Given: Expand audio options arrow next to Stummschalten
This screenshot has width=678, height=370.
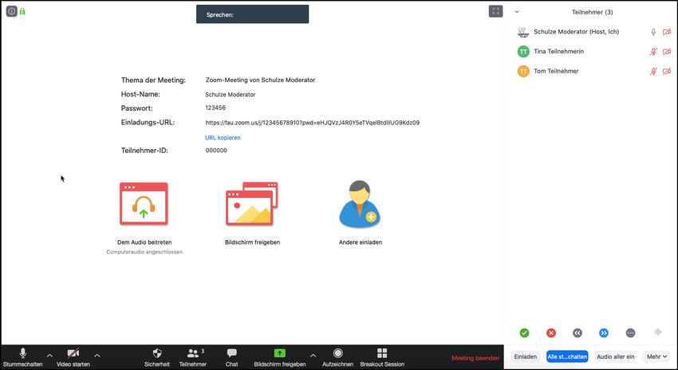Looking at the screenshot, I should click(x=49, y=355).
